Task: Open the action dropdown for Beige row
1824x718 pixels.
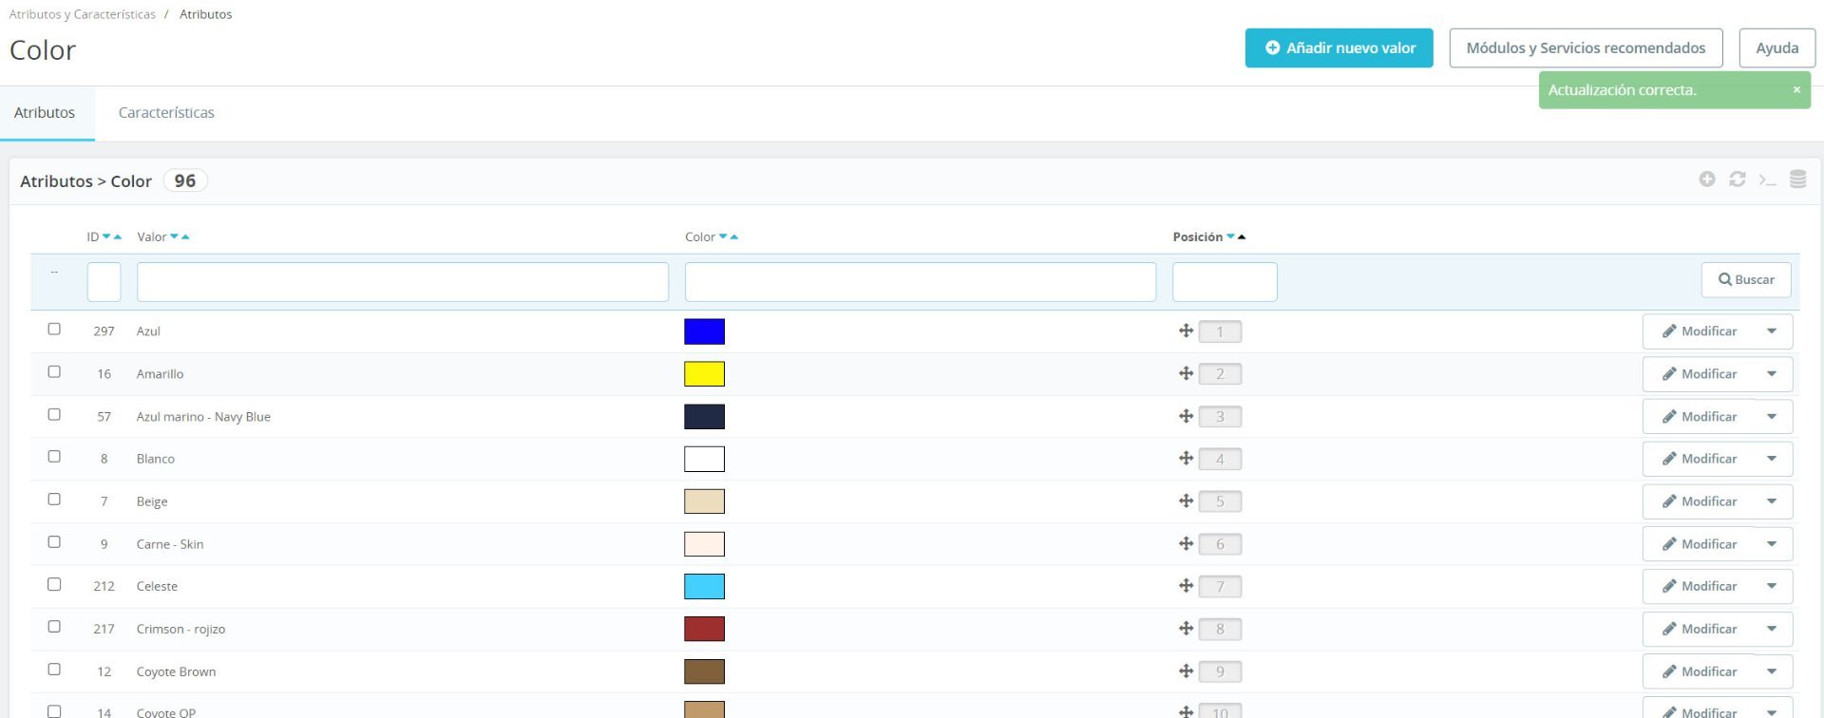Action: (1772, 501)
